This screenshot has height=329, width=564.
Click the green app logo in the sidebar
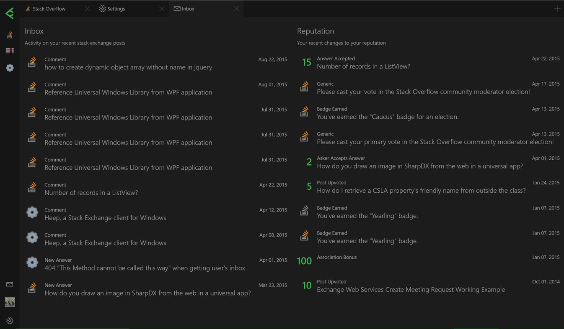pyautogui.click(x=10, y=13)
